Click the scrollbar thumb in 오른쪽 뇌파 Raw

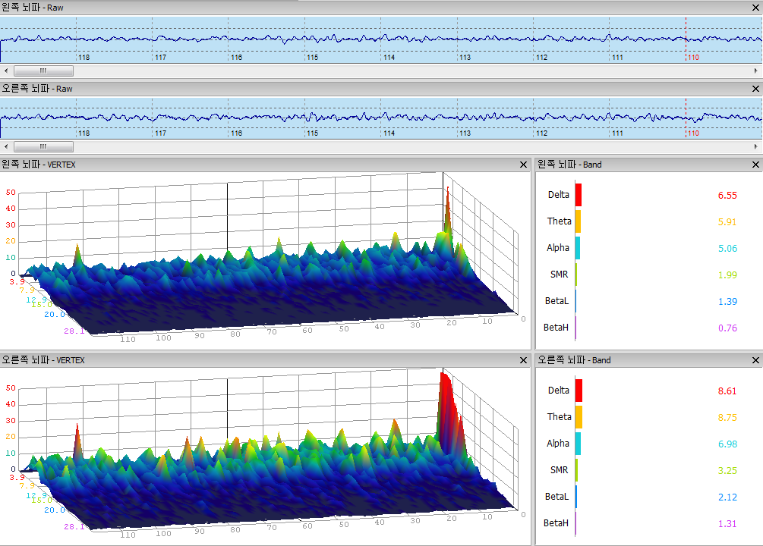point(43,147)
